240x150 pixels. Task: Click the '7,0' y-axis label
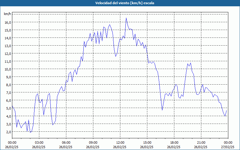point(9,93)
